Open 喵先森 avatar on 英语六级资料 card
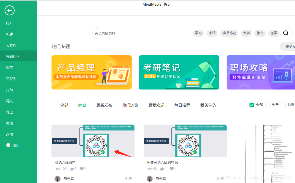The width and height of the screenshot is (295, 183). point(58,179)
